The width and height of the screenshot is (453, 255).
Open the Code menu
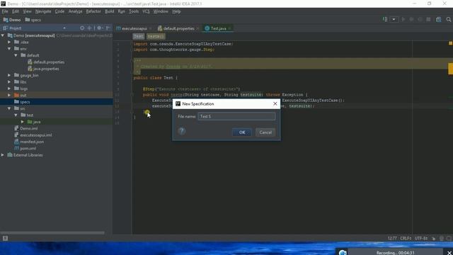tap(59, 11)
